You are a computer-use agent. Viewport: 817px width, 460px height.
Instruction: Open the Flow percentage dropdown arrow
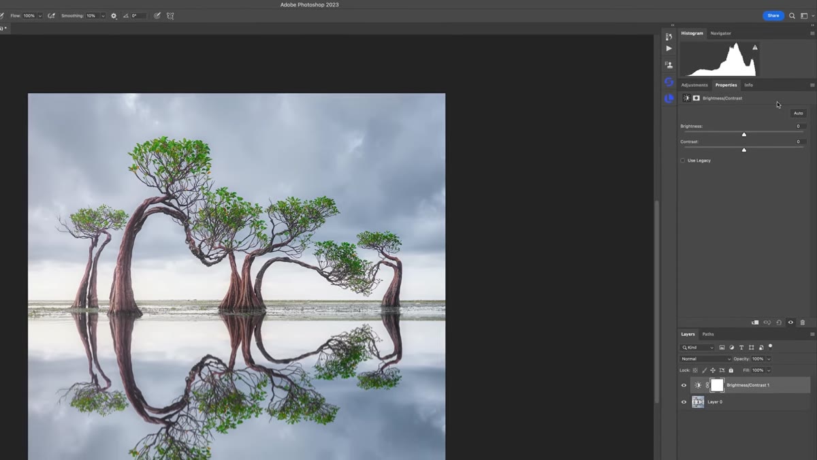(x=39, y=16)
